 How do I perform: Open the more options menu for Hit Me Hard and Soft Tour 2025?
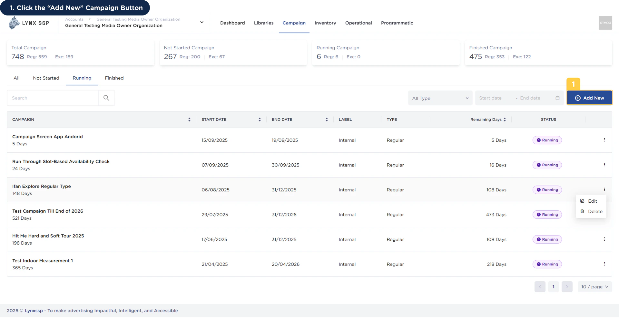coord(604,239)
